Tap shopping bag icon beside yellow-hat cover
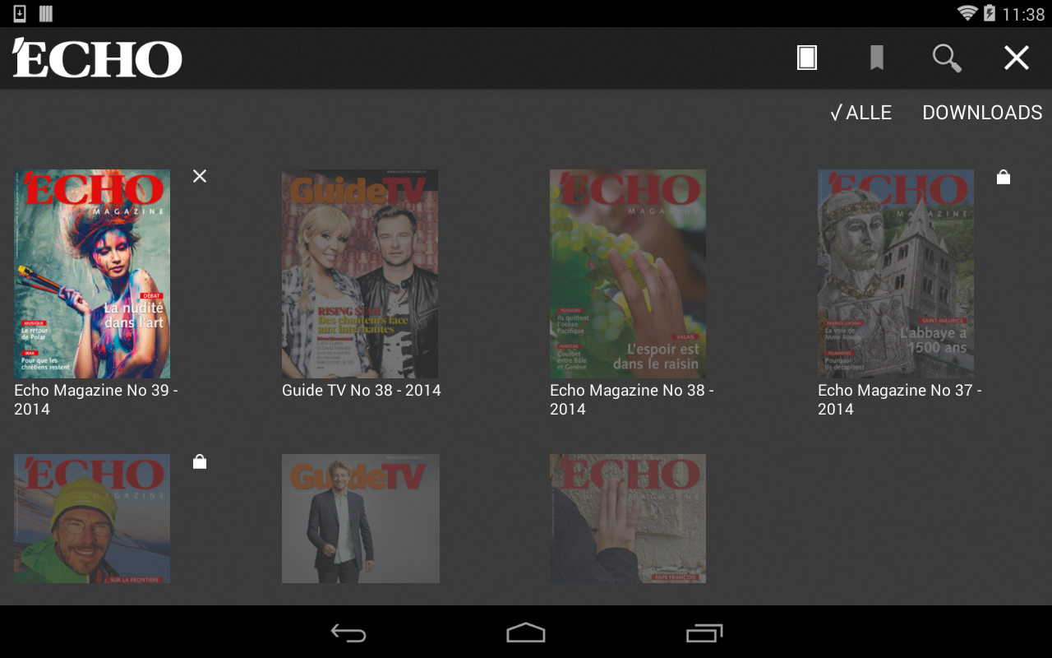 [x=200, y=462]
